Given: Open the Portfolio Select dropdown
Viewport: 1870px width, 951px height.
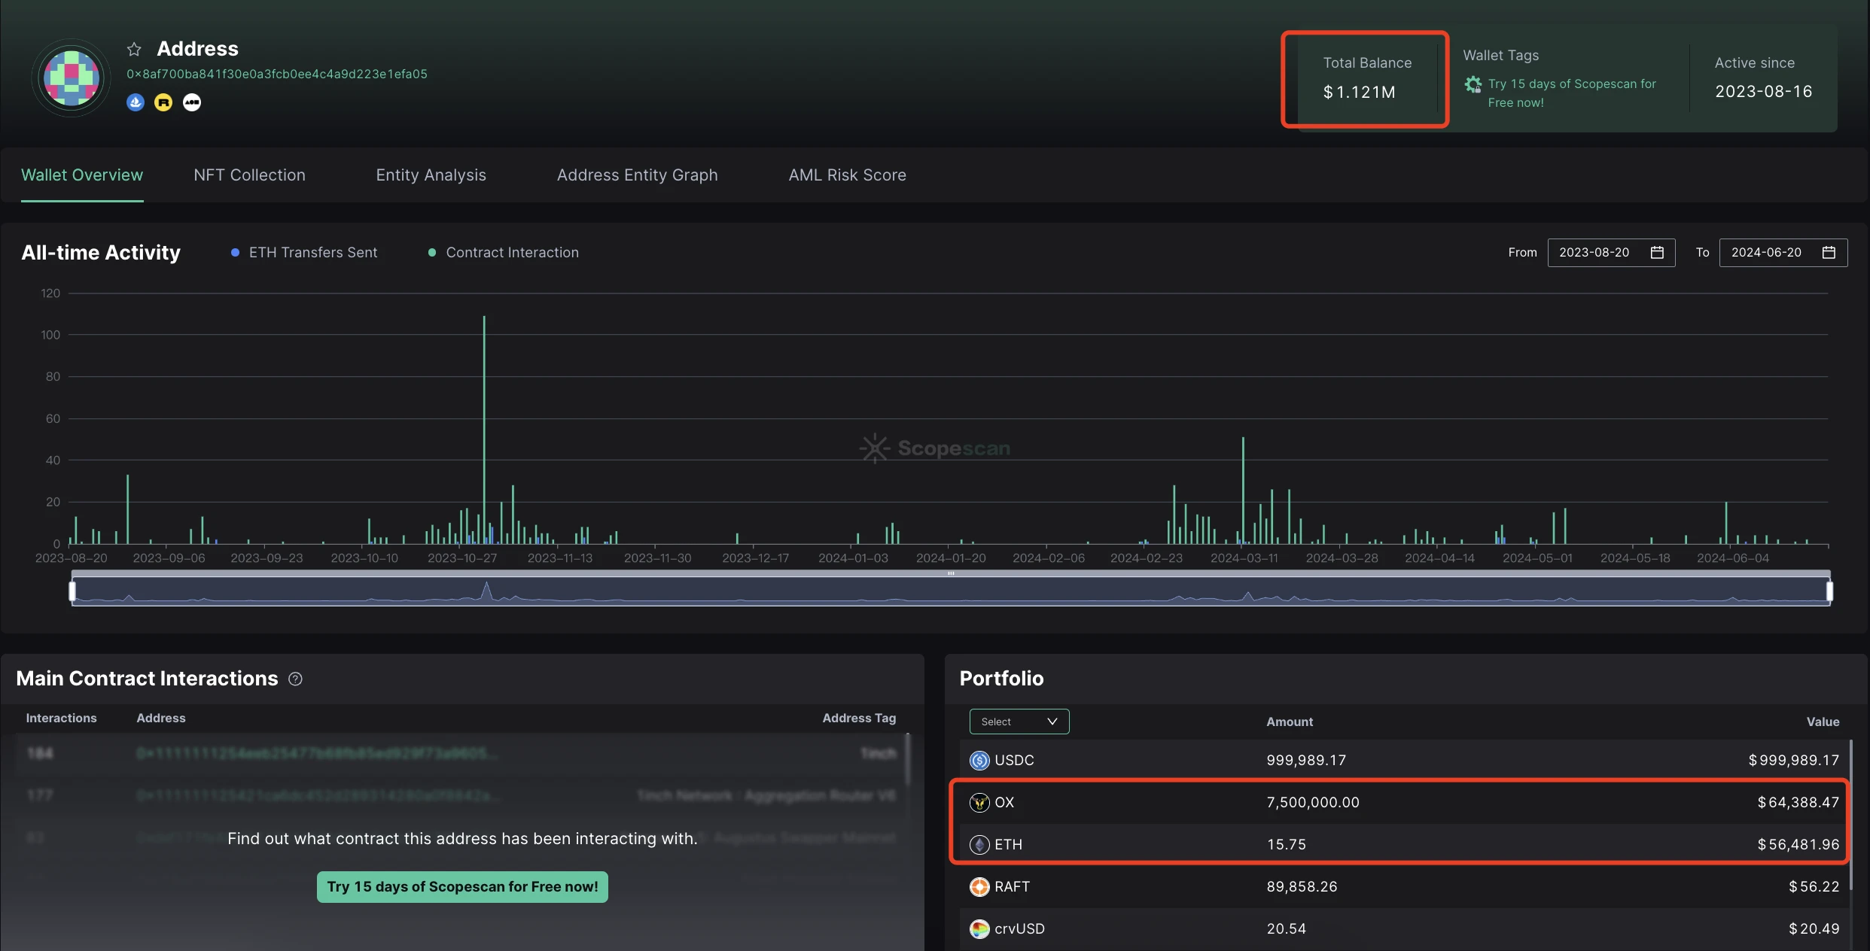Looking at the screenshot, I should (x=1017, y=721).
